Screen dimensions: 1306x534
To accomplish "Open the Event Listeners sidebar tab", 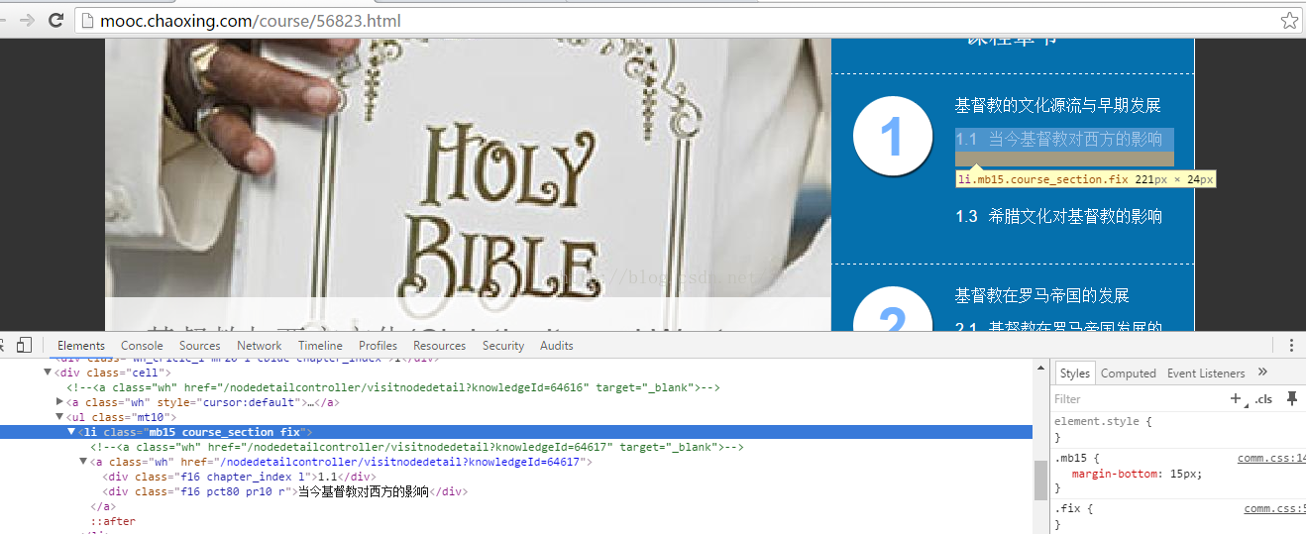I will tap(1206, 374).
